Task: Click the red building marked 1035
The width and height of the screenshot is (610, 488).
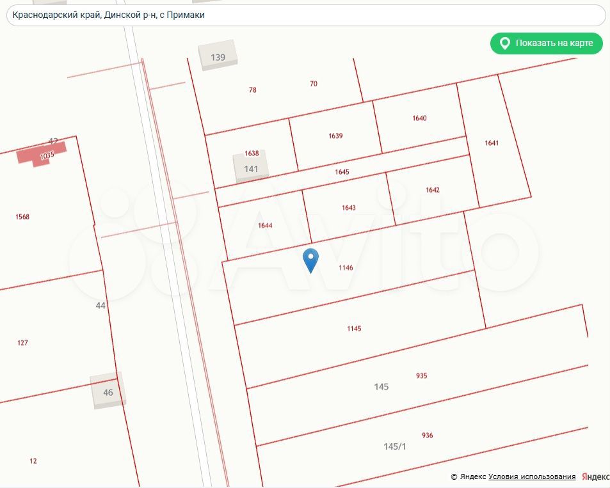Action: pyautogui.click(x=42, y=155)
